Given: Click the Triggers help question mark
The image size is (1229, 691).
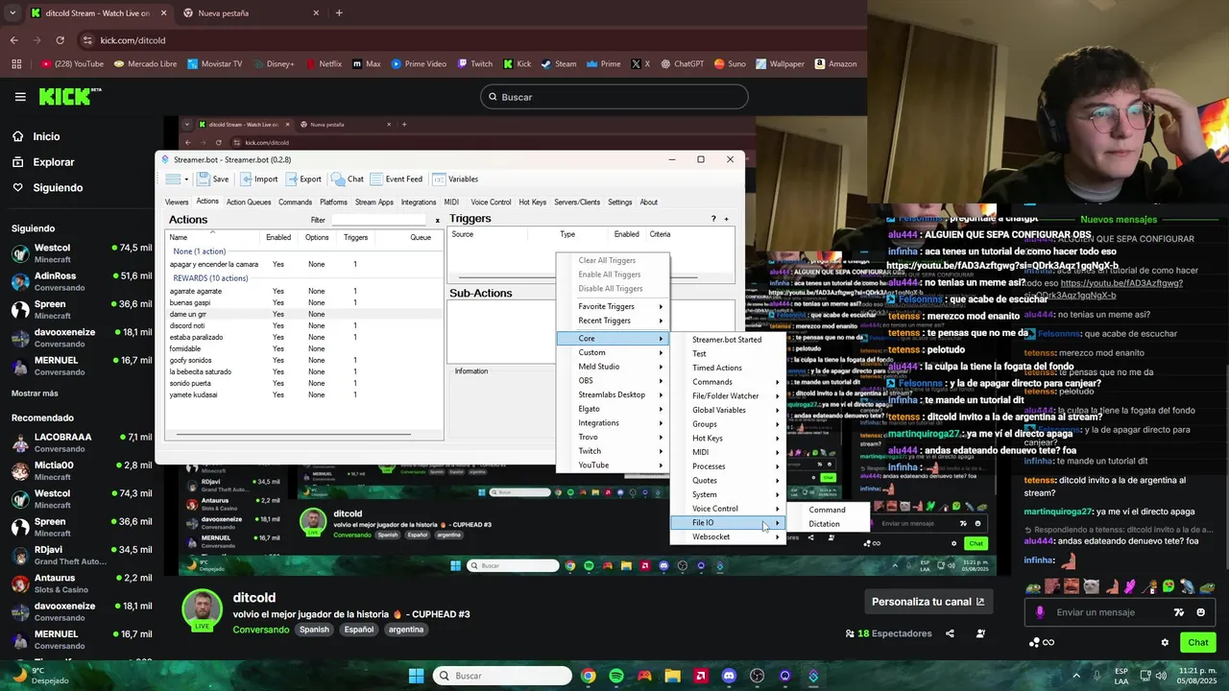Looking at the screenshot, I should tap(713, 219).
